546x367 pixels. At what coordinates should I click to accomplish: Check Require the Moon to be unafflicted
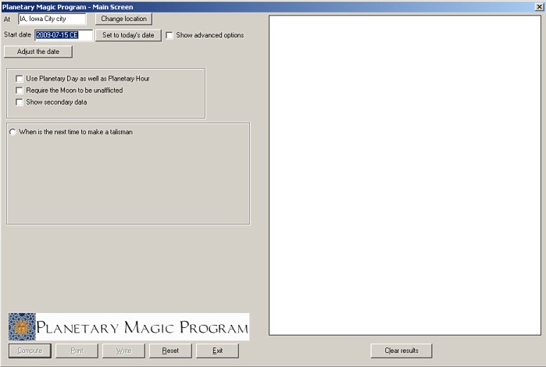click(20, 91)
